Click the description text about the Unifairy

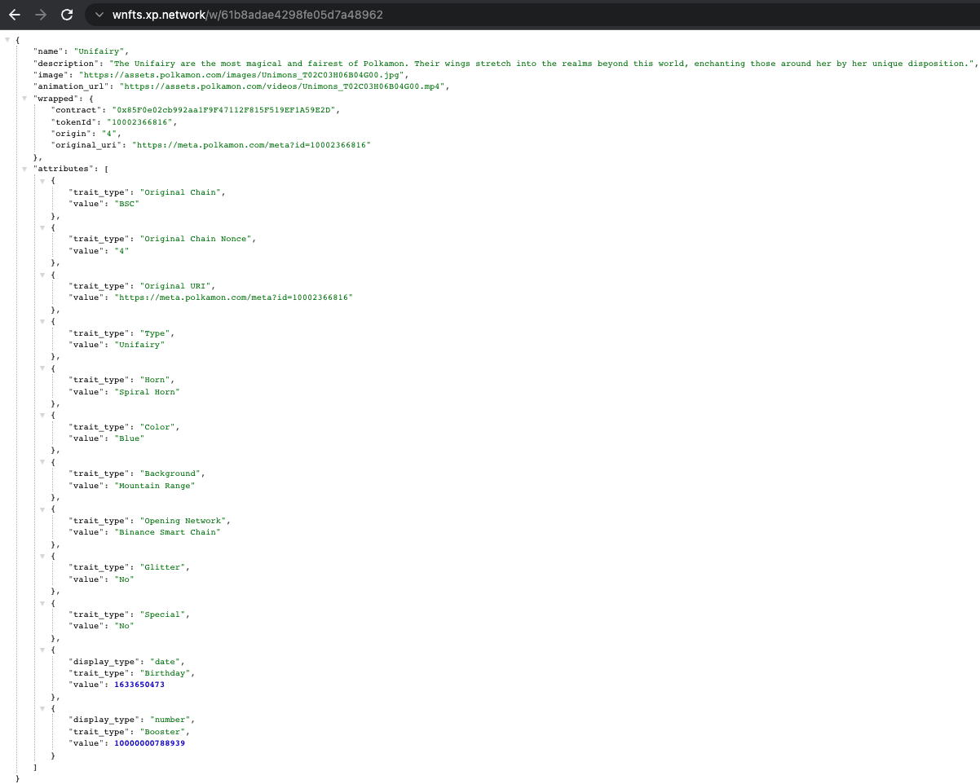(542, 63)
